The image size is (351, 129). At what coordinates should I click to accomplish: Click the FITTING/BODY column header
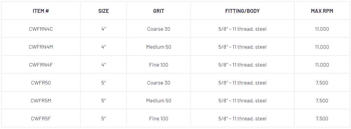pyautogui.click(x=242, y=11)
